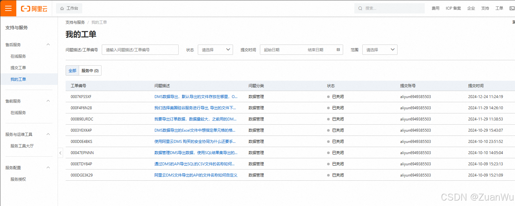Collapse the 售前服务 sidebar section
Viewport: 515px width, 206px height.
coord(48,101)
